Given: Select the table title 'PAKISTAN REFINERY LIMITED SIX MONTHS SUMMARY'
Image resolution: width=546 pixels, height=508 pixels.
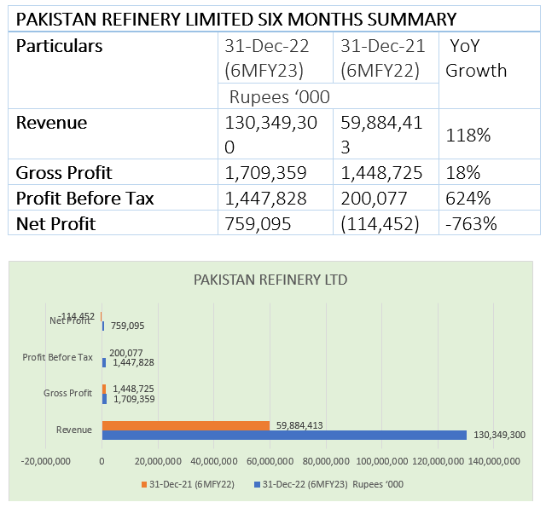Looking at the screenshot, I should click(236, 19).
